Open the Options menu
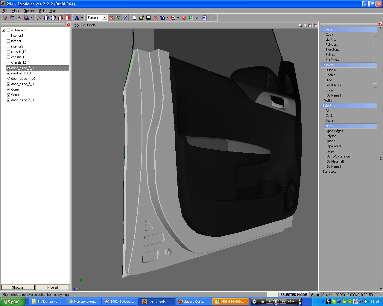 29,11
